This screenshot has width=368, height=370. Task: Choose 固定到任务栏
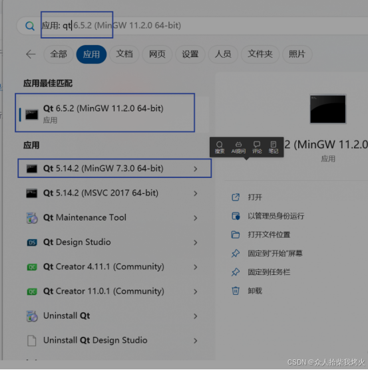click(269, 272)
